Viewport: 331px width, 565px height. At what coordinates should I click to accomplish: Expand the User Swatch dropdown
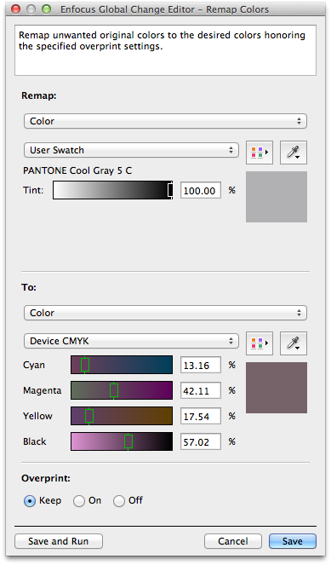pyautogui.click(x=131, y=150)
